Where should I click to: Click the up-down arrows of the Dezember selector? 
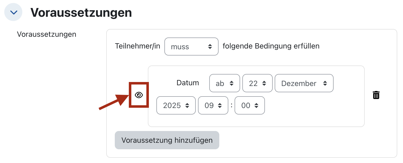(325, 83)
